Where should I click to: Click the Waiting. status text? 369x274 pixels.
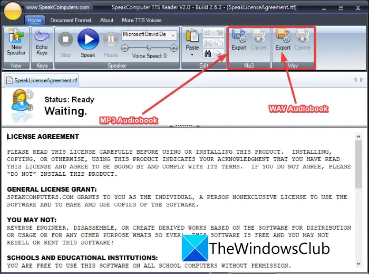click(66, 111)
